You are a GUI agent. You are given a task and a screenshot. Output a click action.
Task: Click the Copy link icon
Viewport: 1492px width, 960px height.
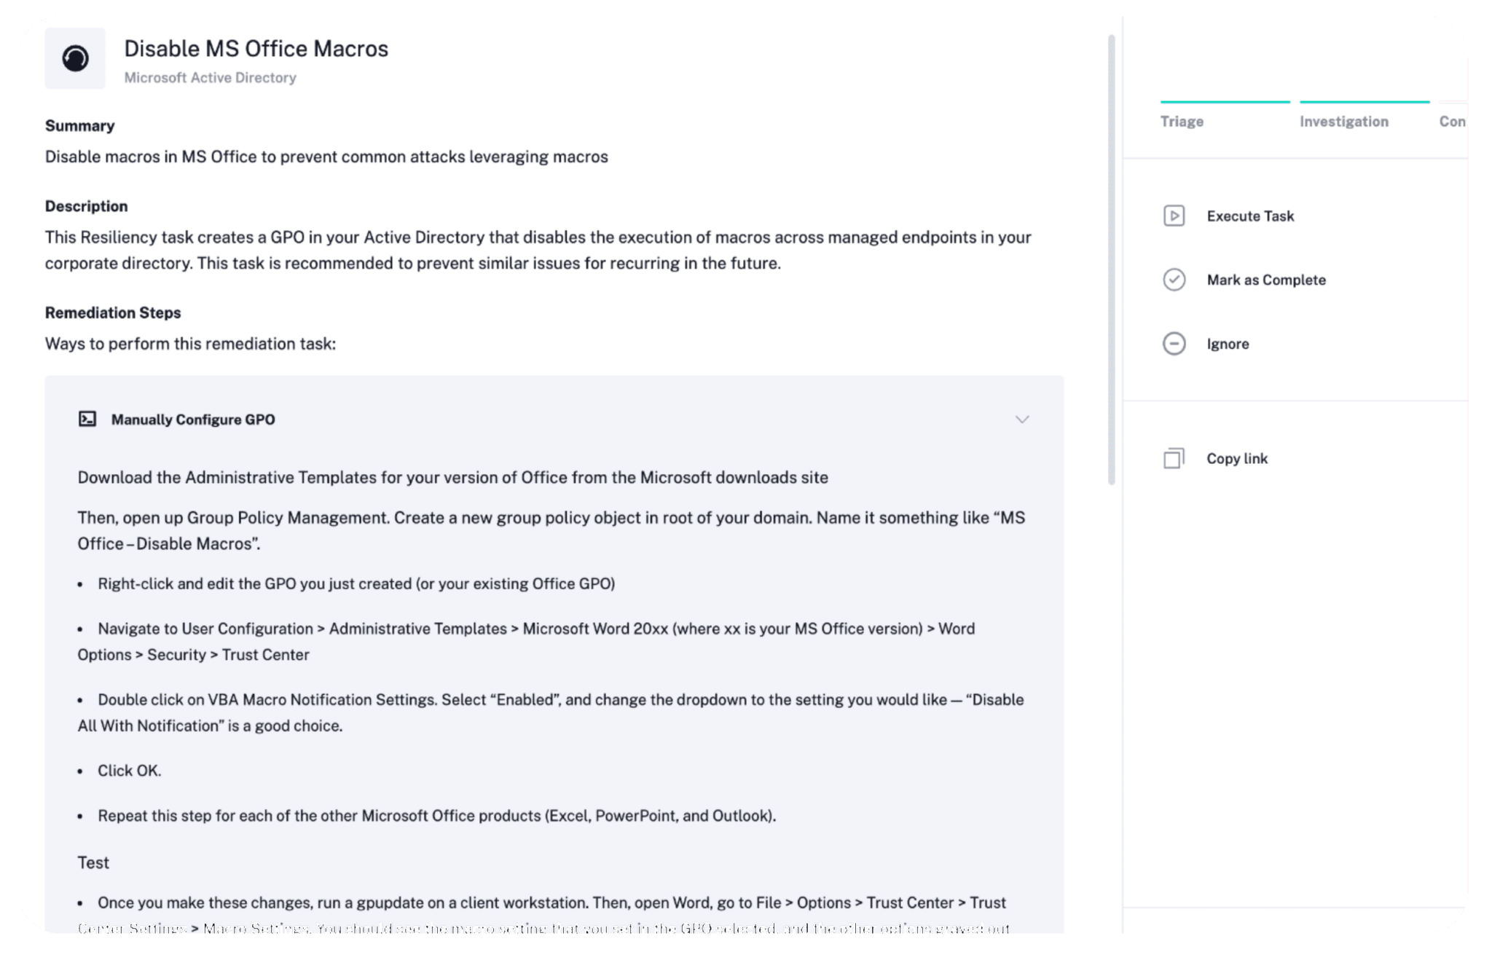click(1173, 458)
